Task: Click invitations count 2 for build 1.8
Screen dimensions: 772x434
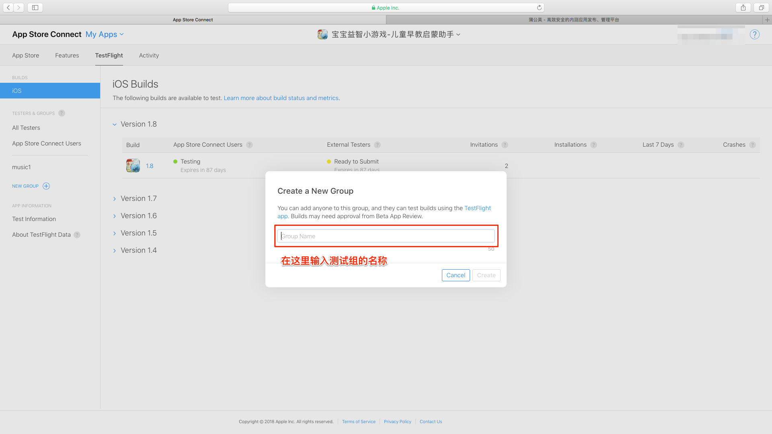Action: (506, 166)
